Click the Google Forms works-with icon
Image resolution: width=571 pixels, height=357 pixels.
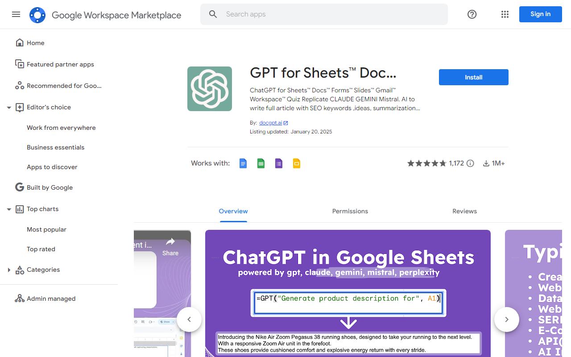pos(279,163)
